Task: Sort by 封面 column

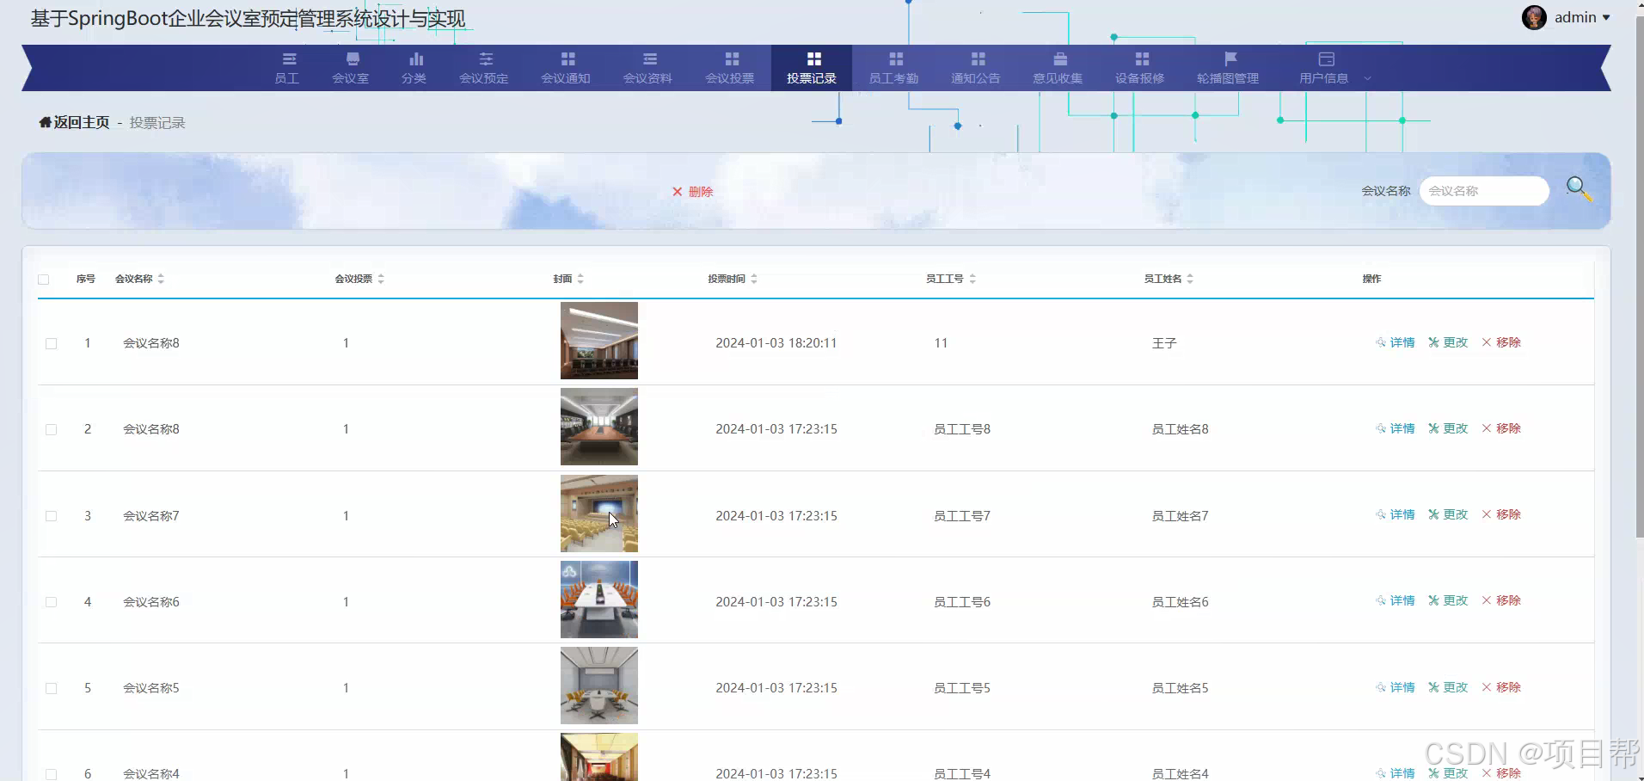Action: pos(580,279)
